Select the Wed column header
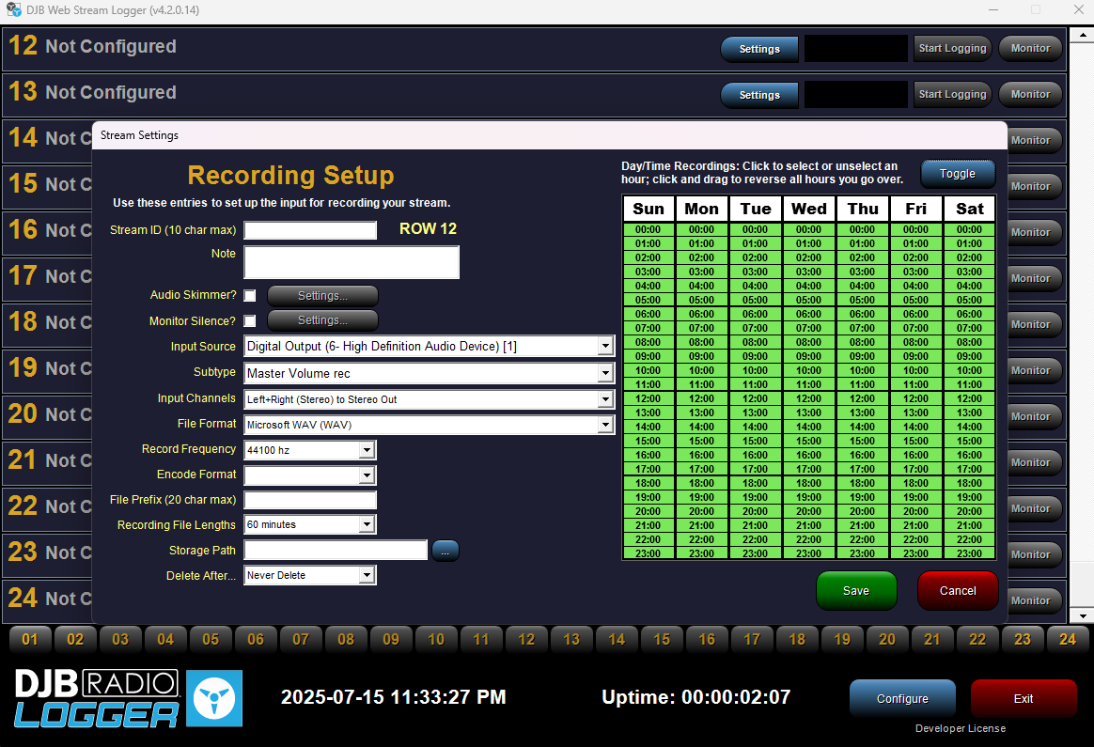 808,210
